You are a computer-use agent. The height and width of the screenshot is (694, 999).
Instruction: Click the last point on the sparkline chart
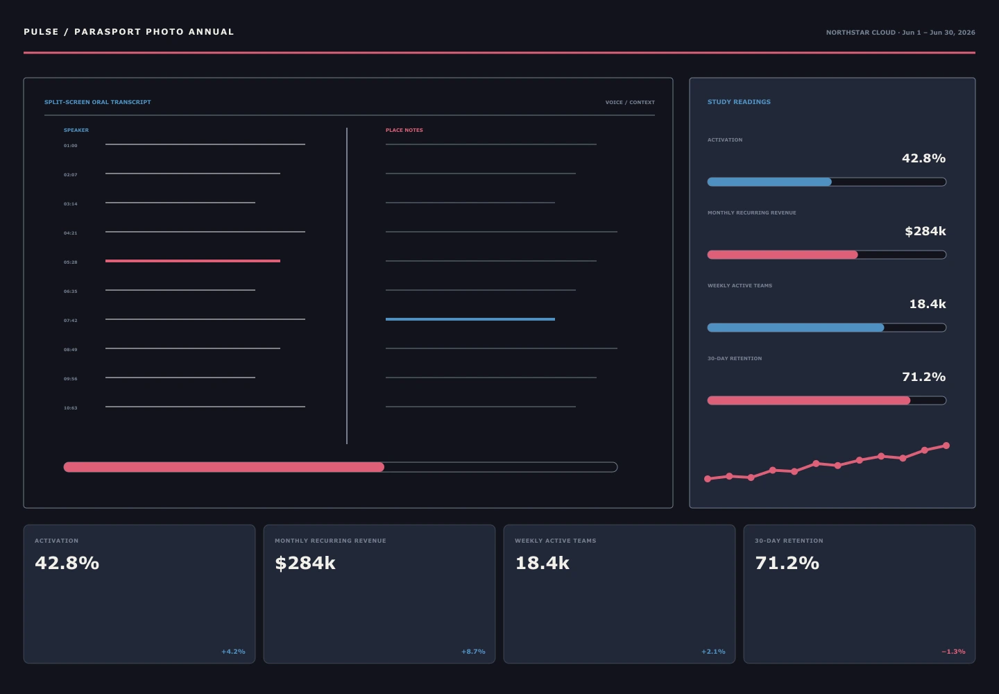point(946,446)
